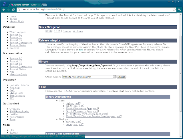Screen dimensions: 183x139
Task: Open Tomcat 6.0 under Download
Action: (16, 37)
